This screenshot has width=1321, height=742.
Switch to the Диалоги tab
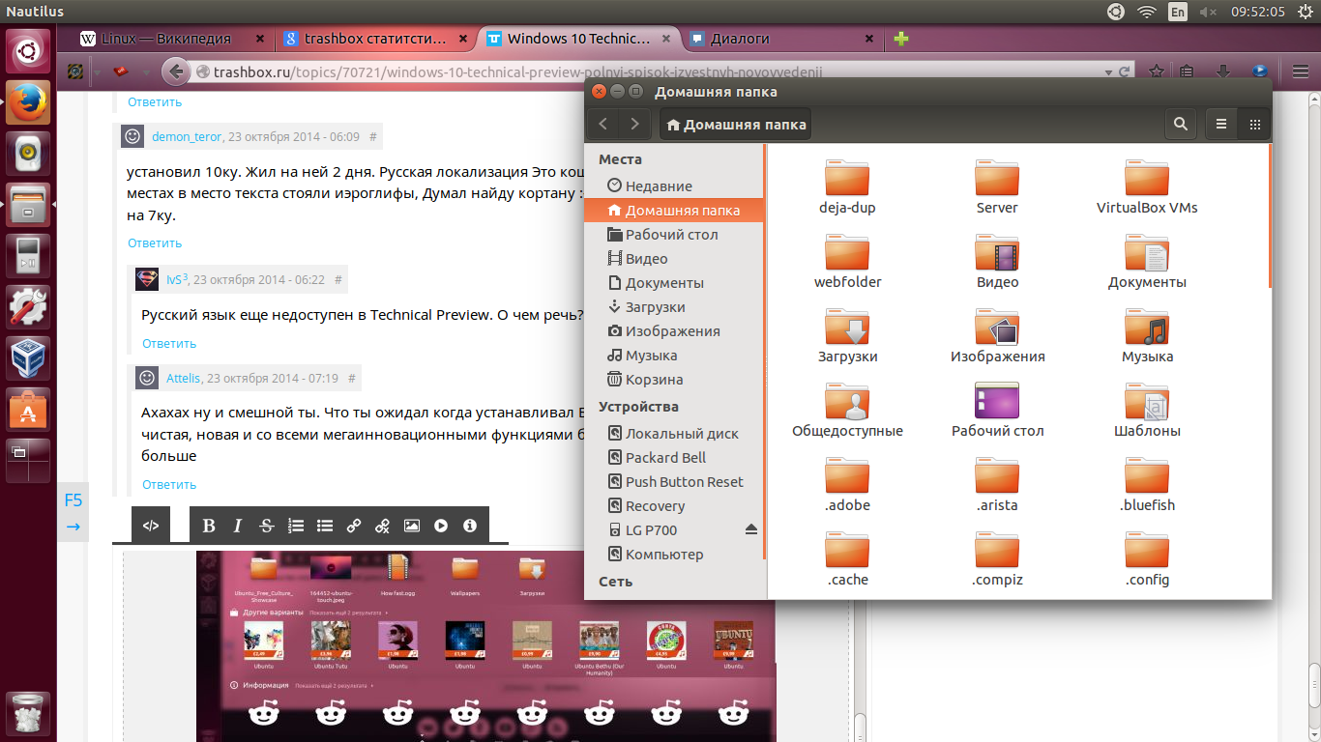(740, 39)
